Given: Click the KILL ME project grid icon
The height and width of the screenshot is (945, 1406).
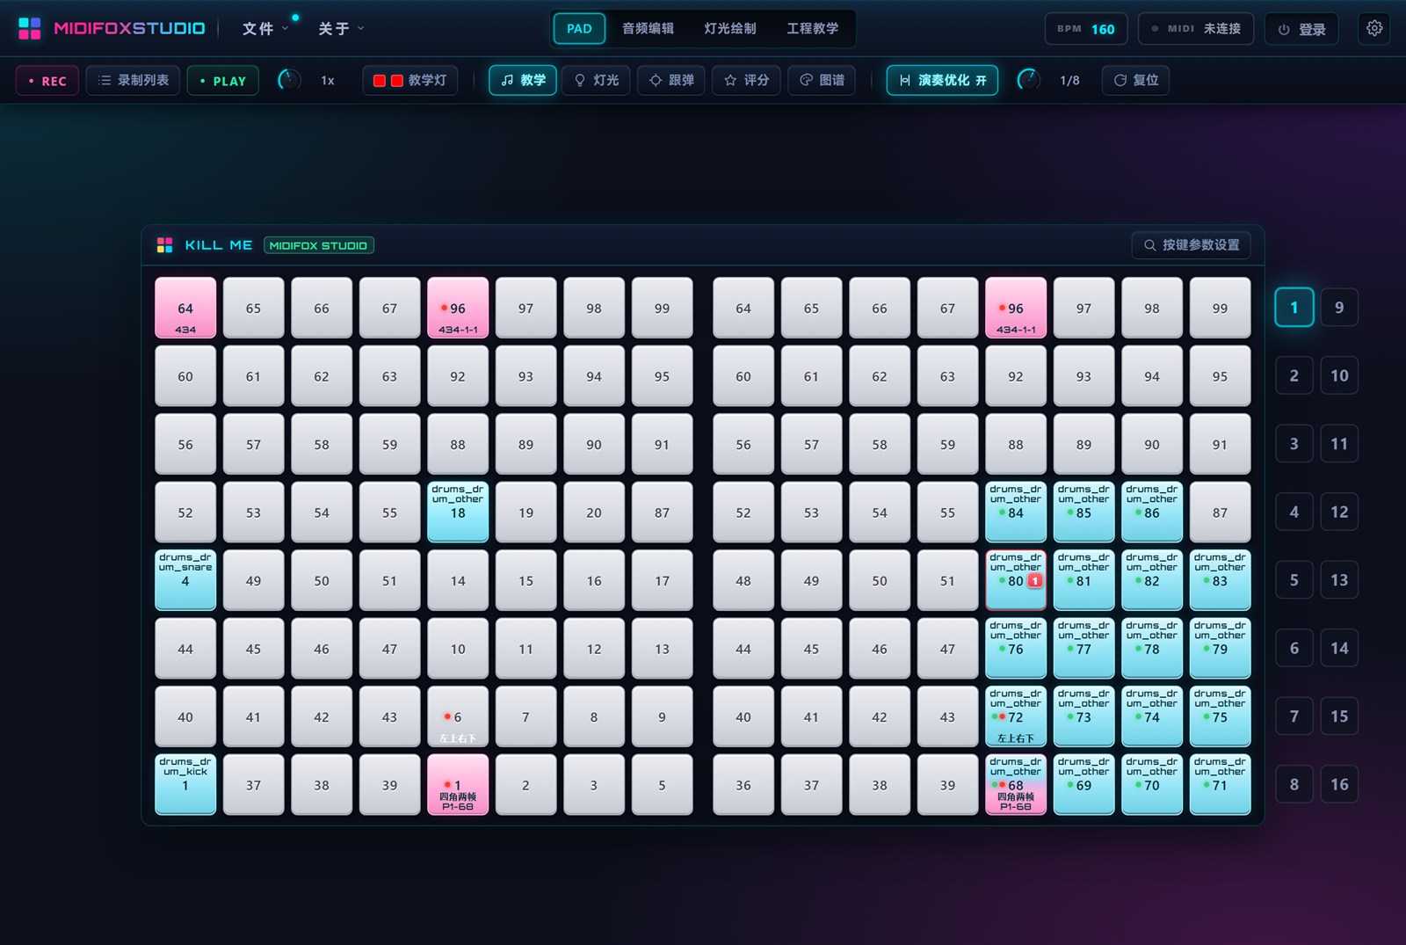Looking at the screenshot, I should tap(164, 245).
